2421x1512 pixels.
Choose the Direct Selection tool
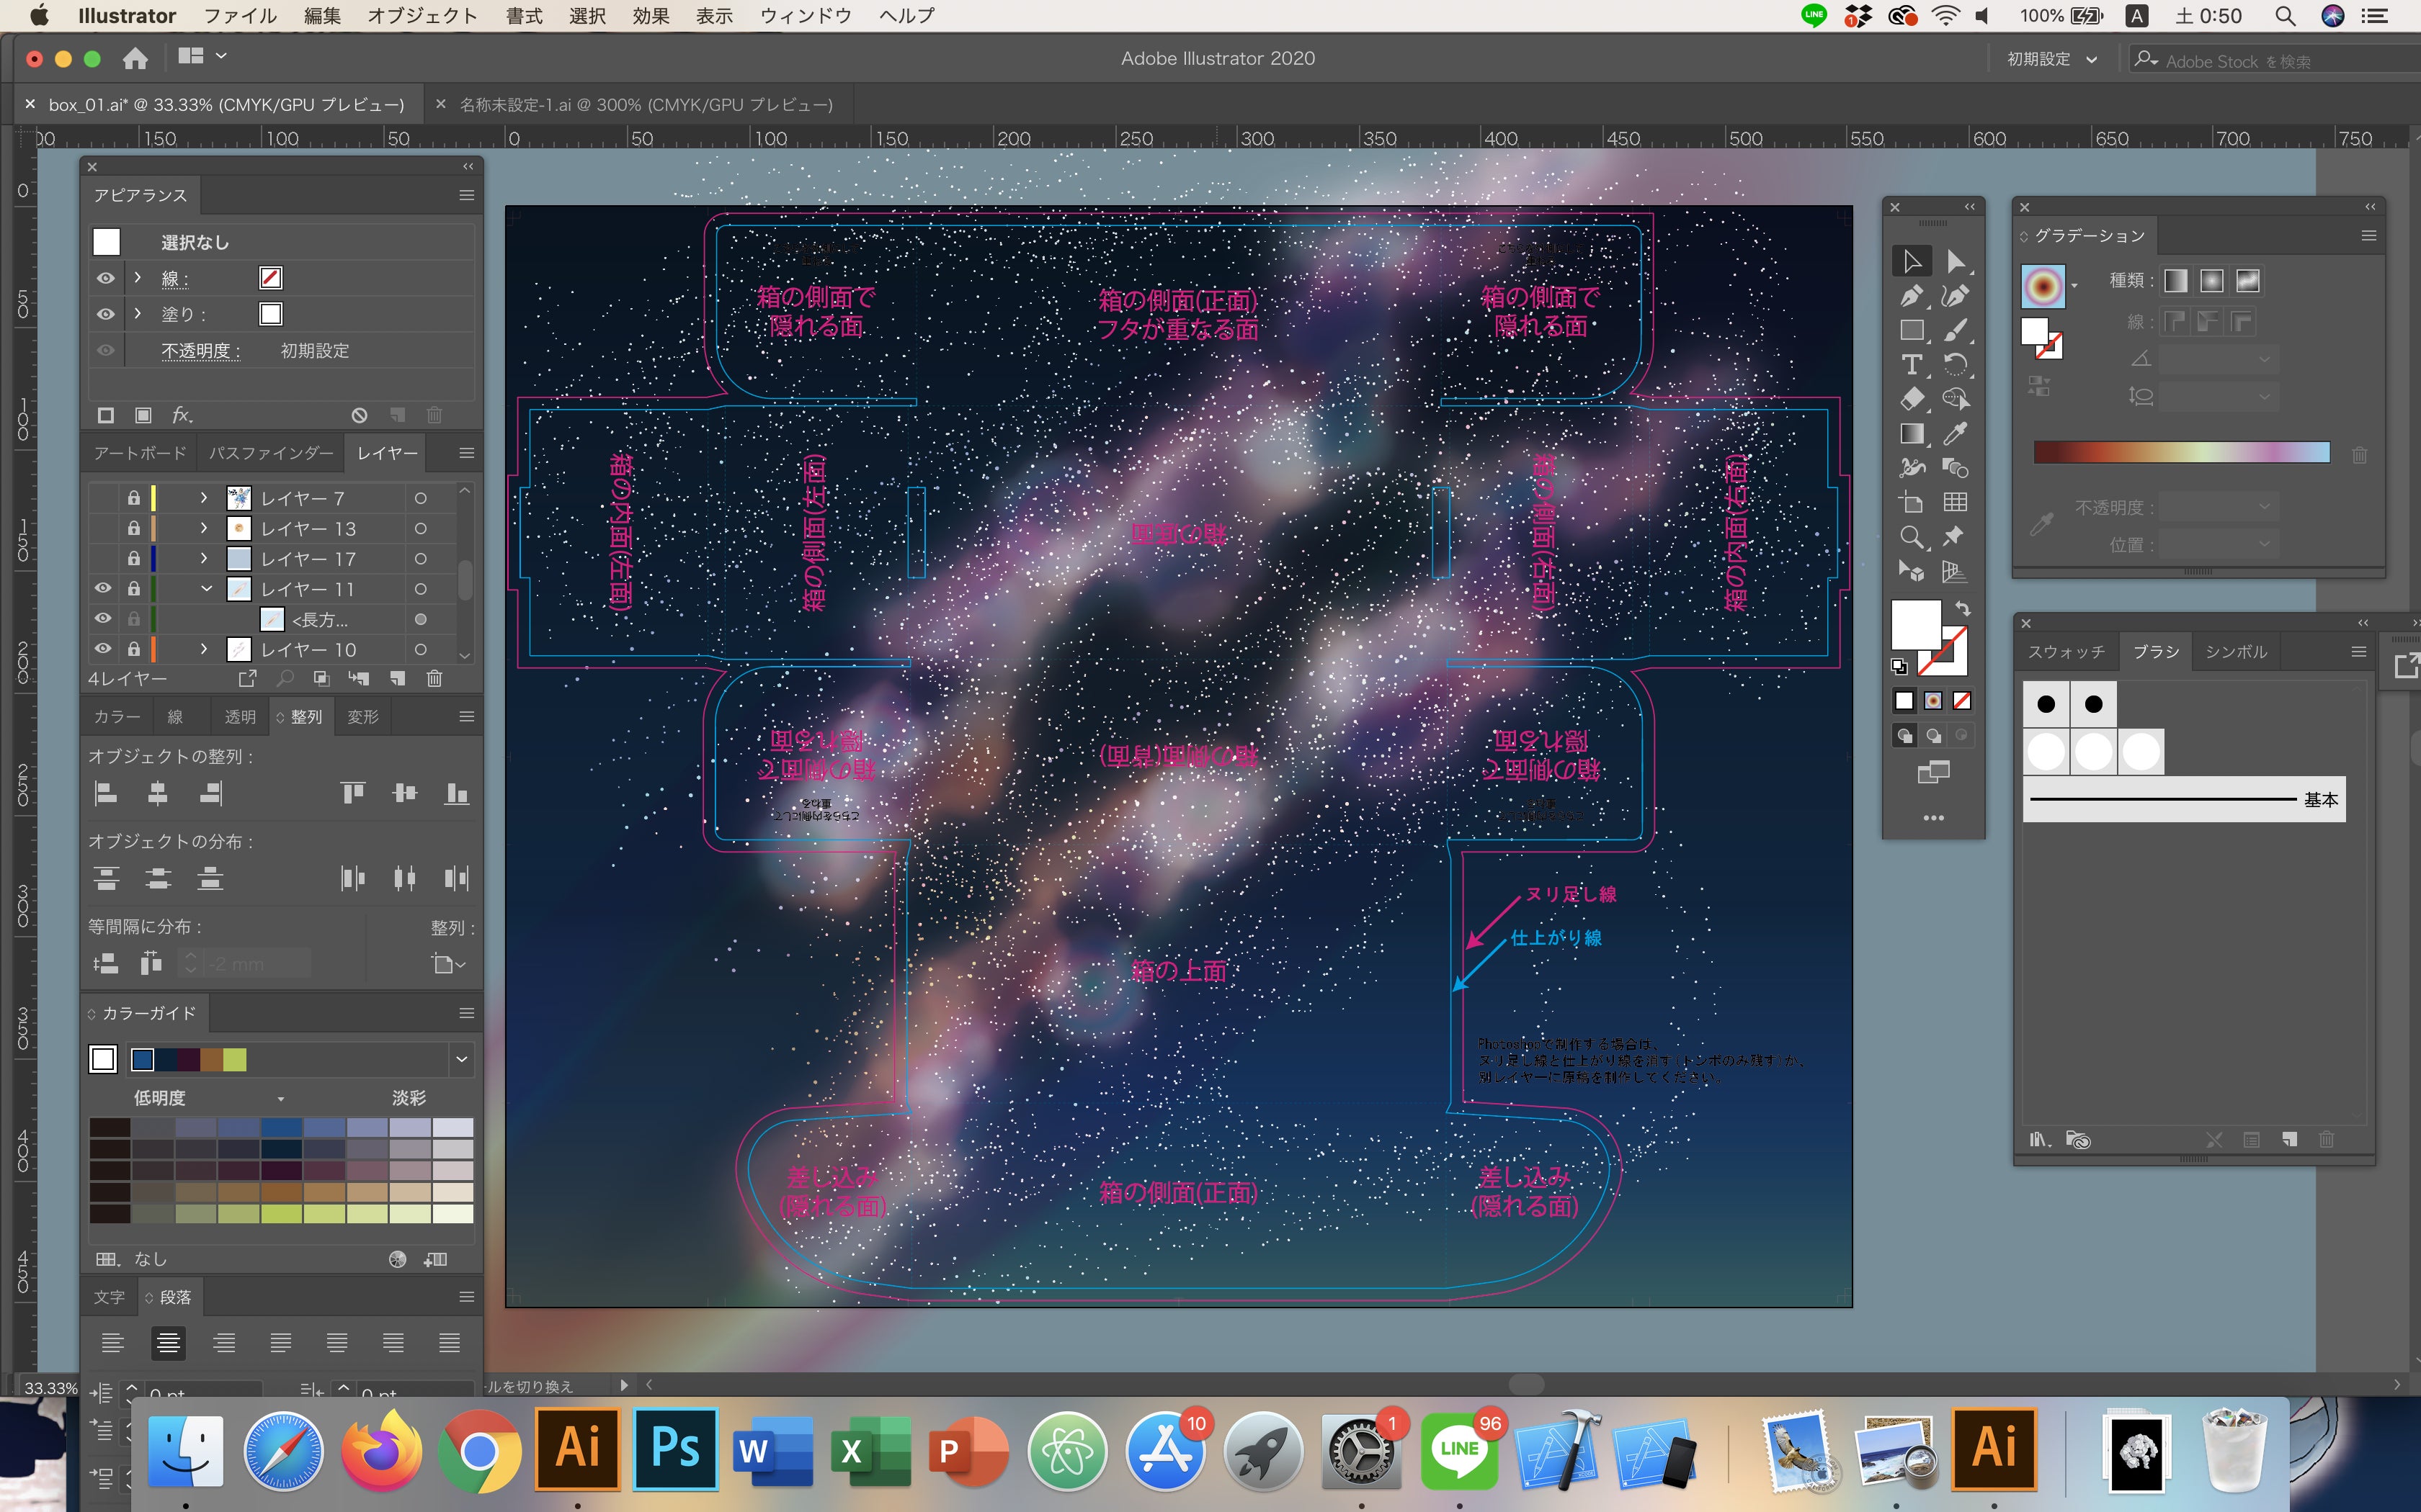tap(1955, 262)
